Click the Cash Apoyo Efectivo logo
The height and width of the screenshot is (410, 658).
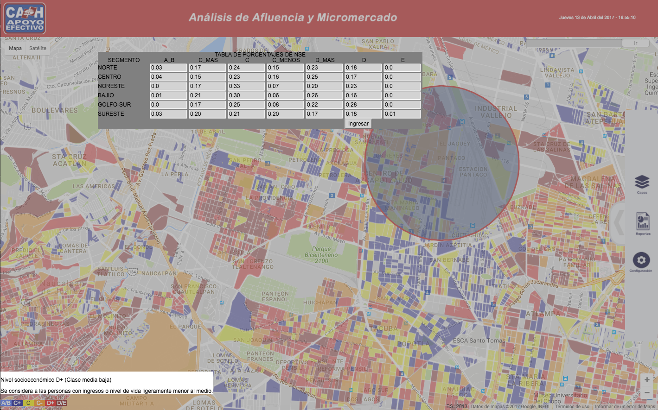[25, 19]
